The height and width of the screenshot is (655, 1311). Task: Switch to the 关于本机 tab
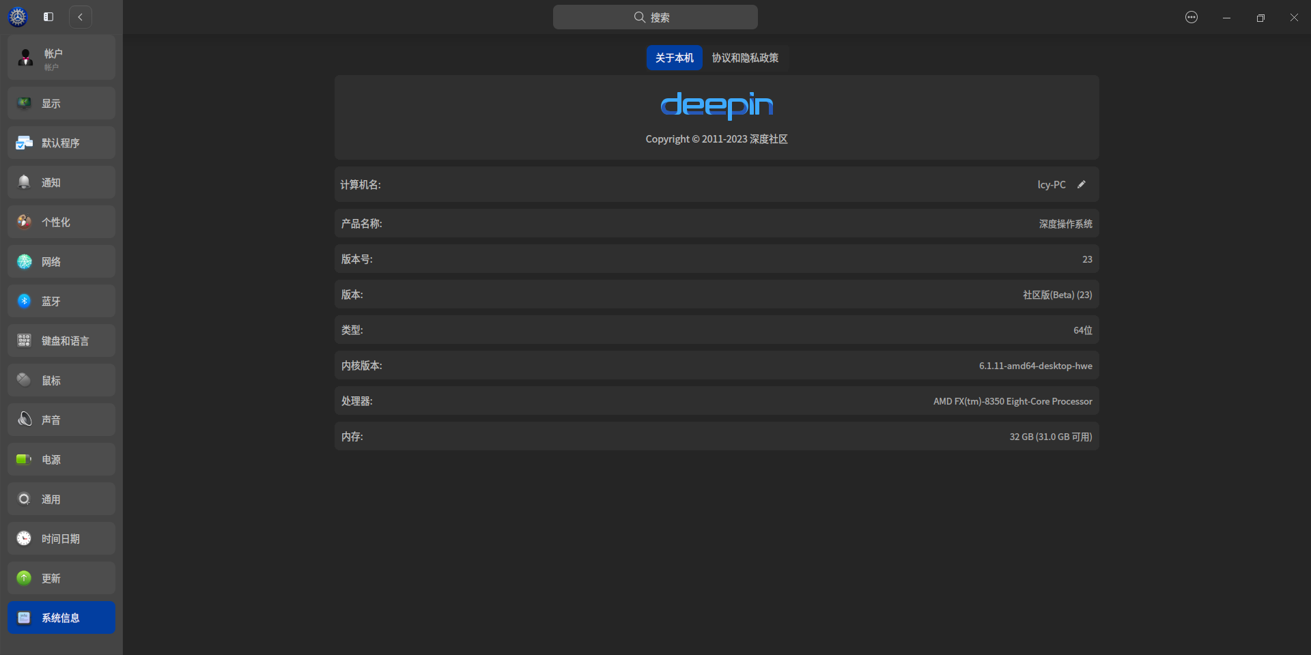point(675,58)
